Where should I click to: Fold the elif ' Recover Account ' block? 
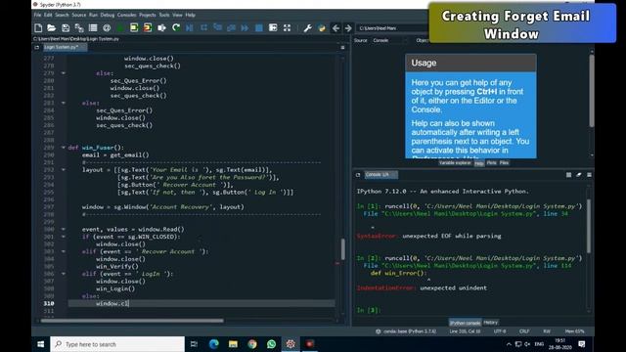pyautogui.click(x=63, y=251)
